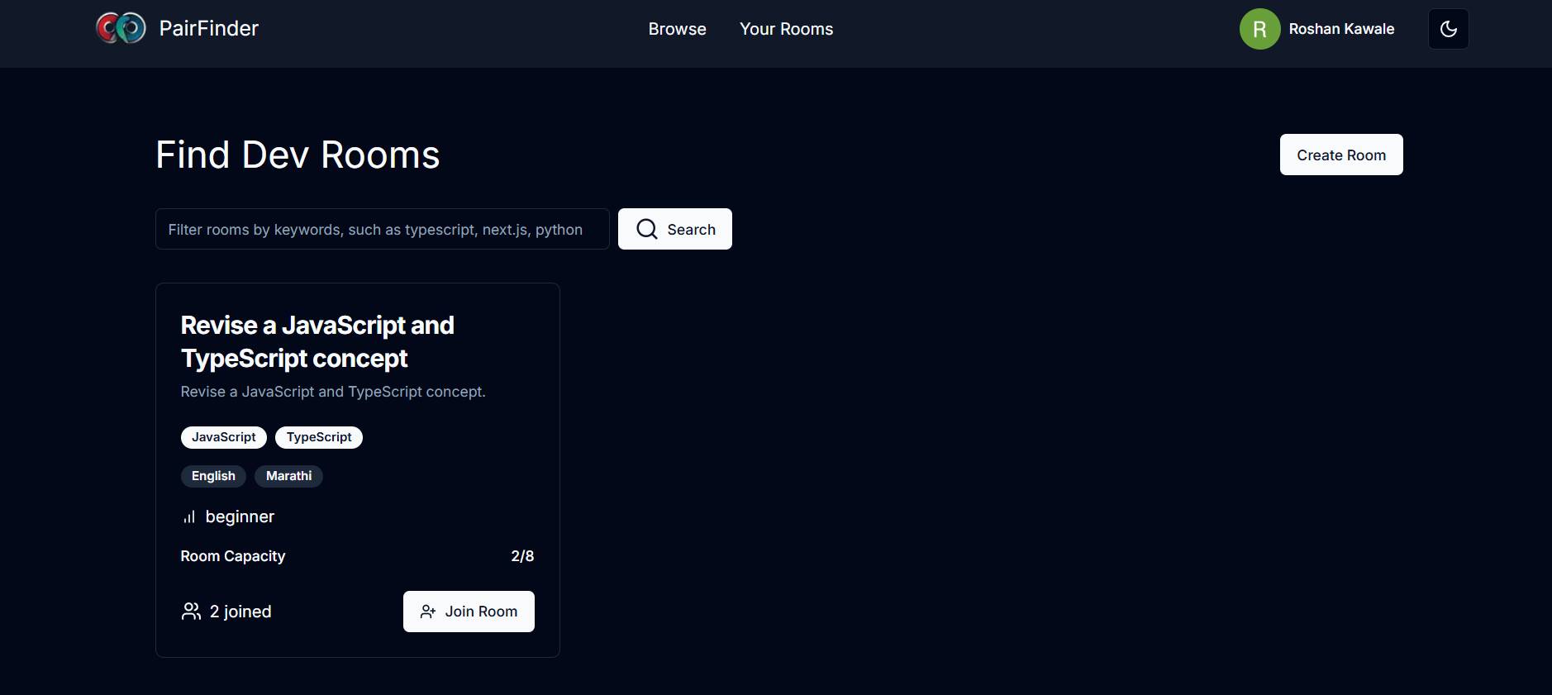Click the room card description text
This screenshot has width=1552, height=695.
333,392
